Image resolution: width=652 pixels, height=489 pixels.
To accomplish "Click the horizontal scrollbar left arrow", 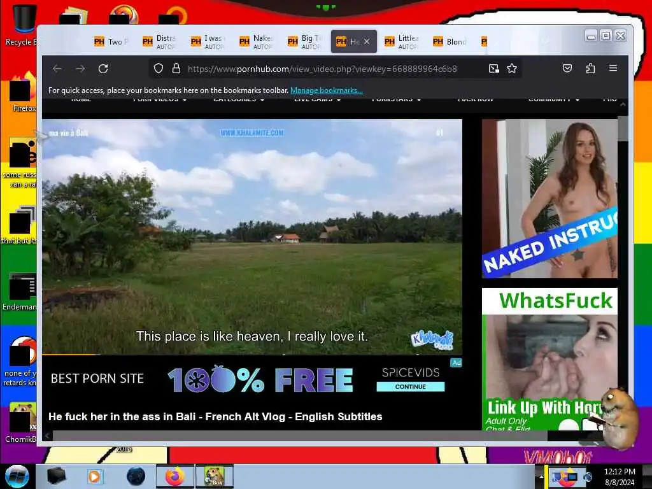I will [x=47, y=436].
